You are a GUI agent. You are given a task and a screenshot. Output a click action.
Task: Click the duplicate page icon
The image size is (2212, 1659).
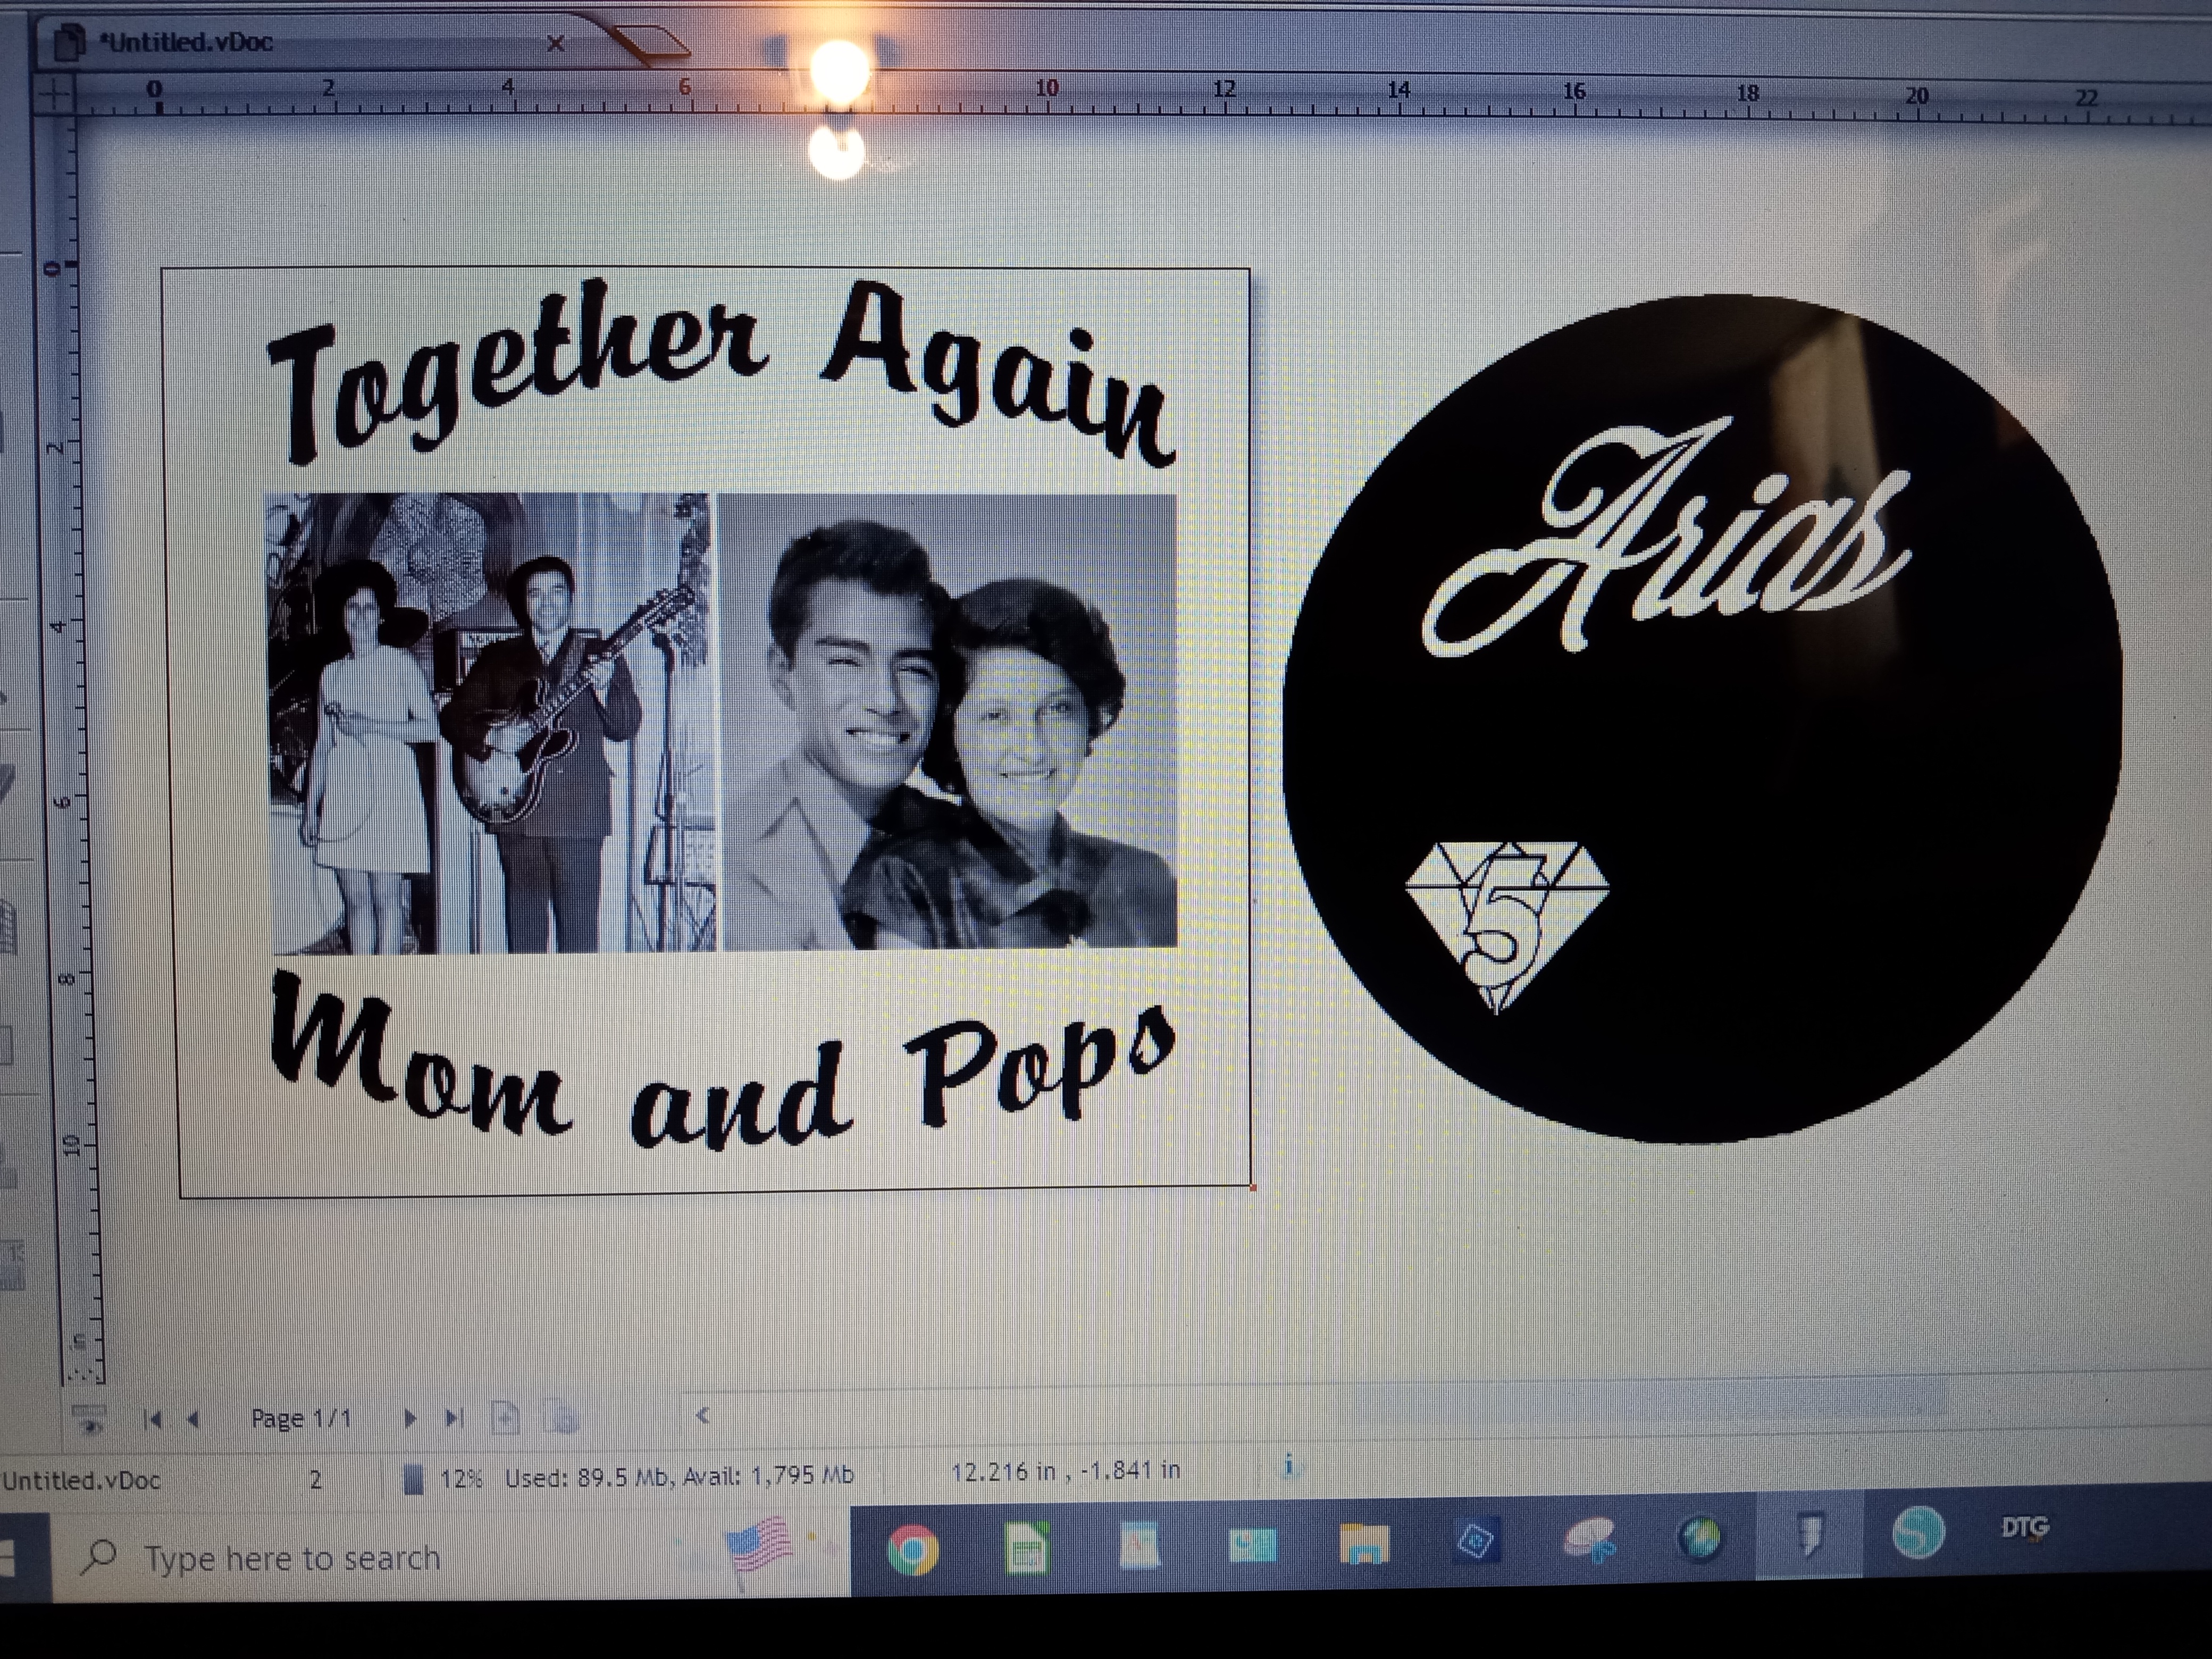(x=562, y=1417)
